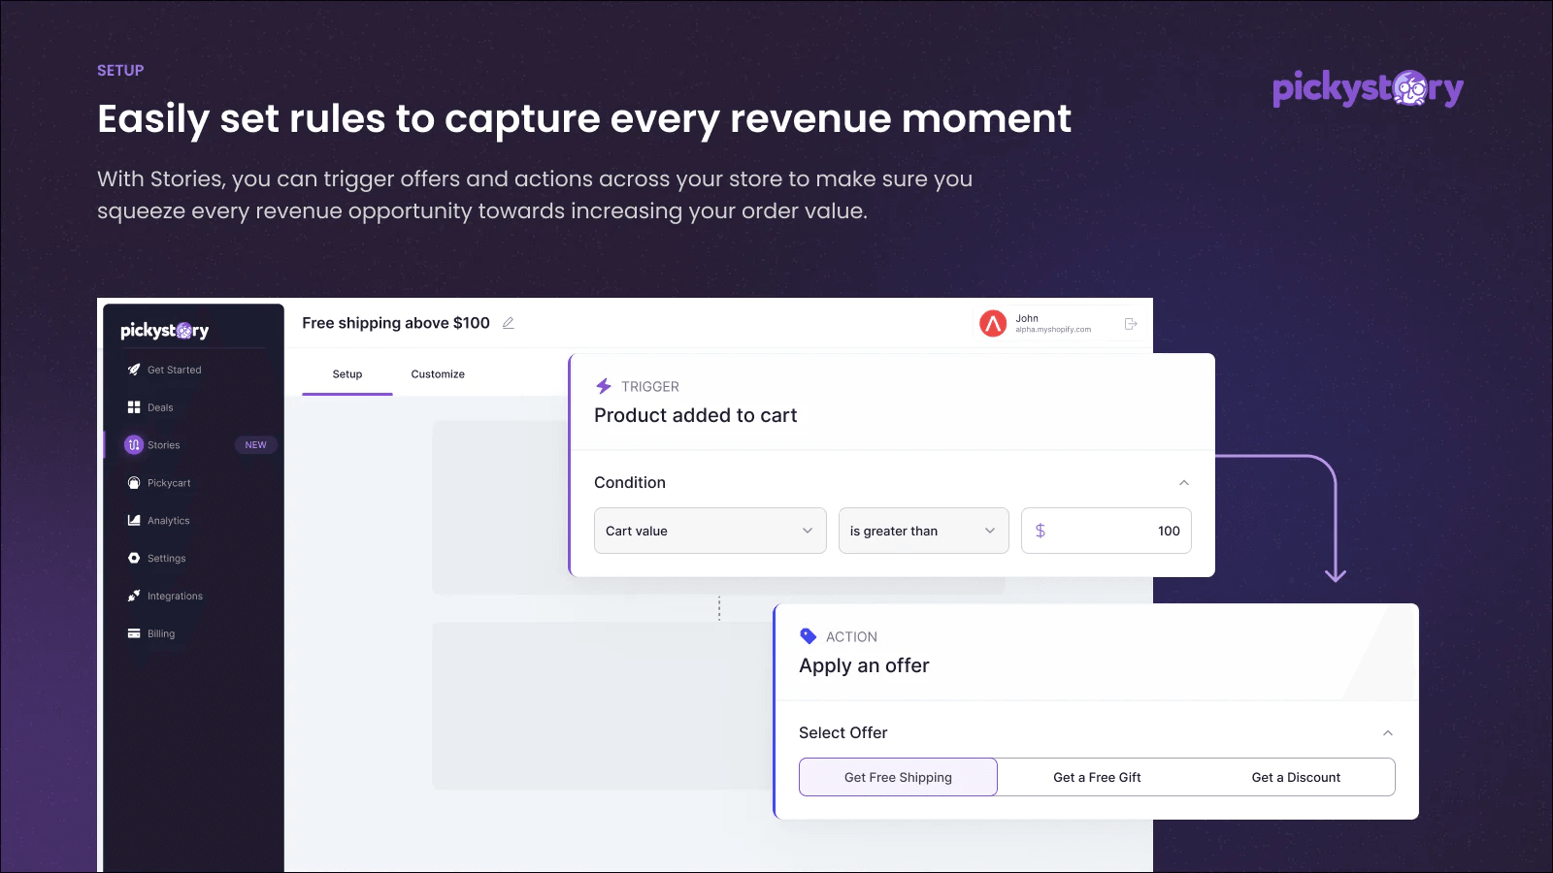Click the sign-out icon next to John's profile

[x=1130, y=324]
